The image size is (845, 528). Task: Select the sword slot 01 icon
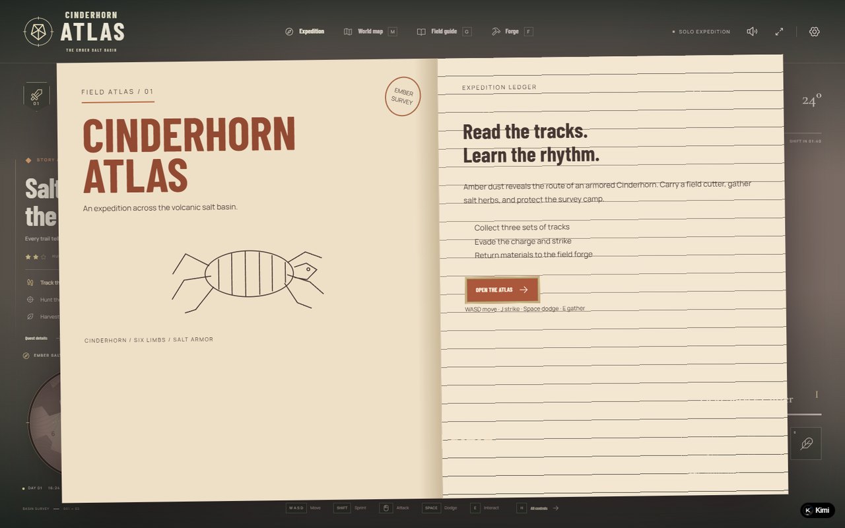pos(36,96)
